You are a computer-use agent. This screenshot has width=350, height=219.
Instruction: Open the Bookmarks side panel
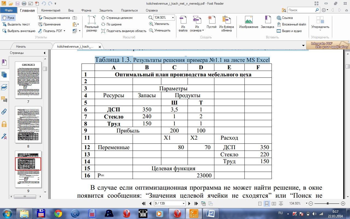[x=4, y=62]
